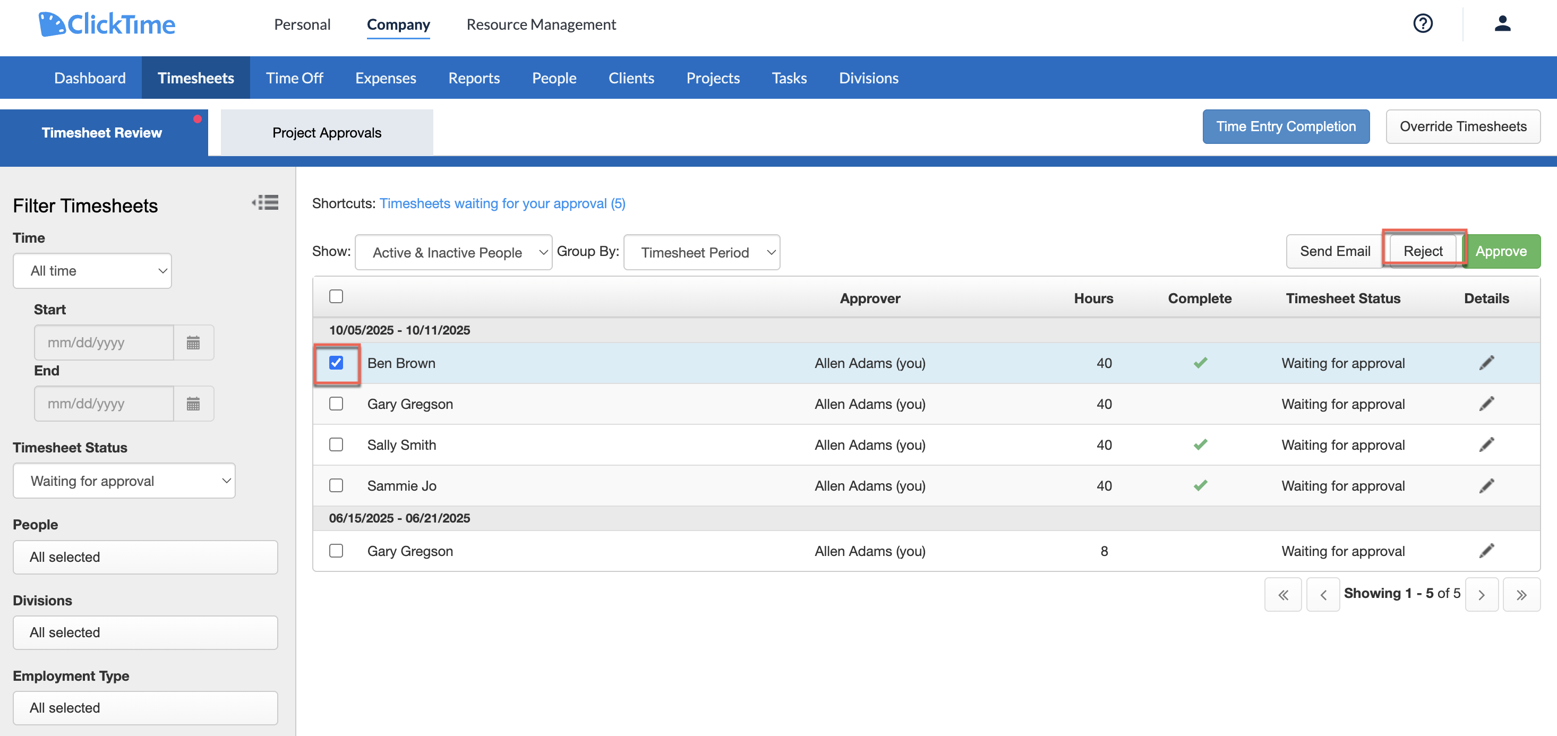Go to next page with right arrow icon
Image resolution: width=1557 pixels, height=736 pixels.
pos(1482,594)
